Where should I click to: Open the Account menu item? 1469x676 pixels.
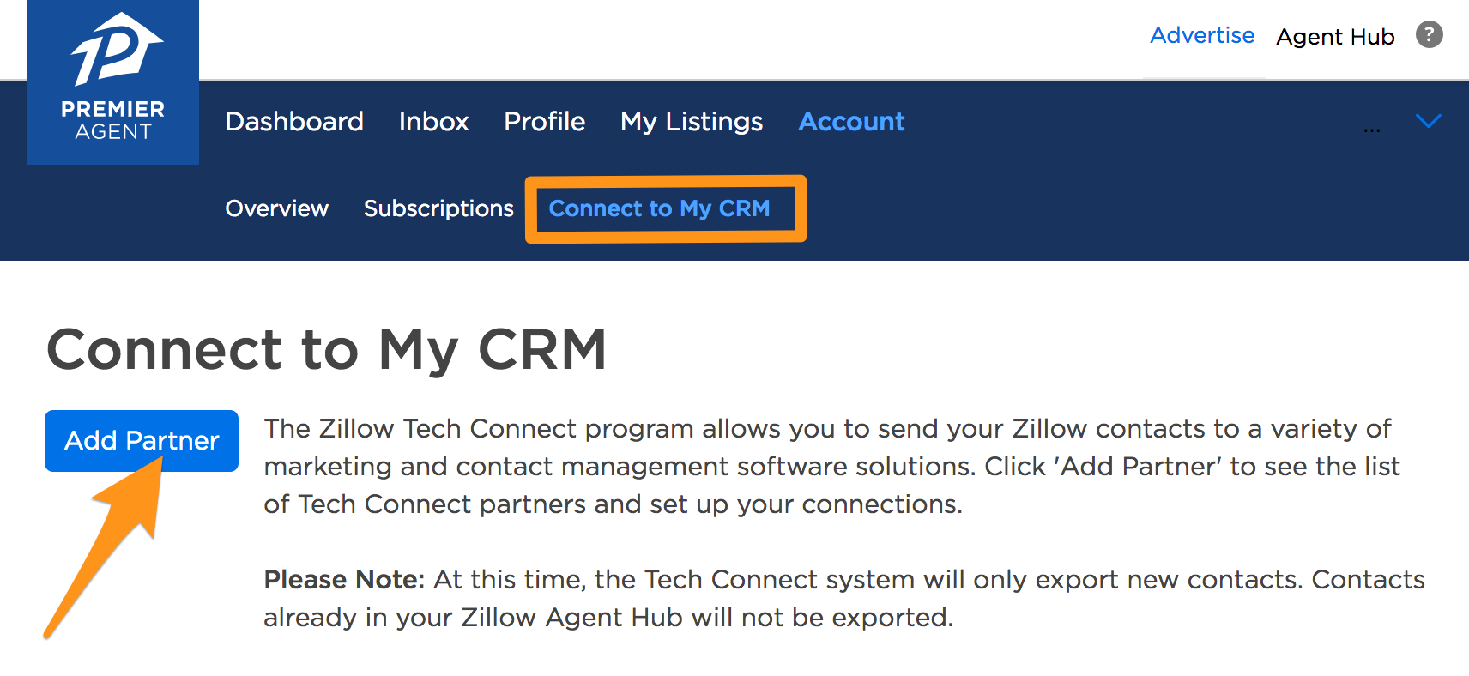[x=851, y=122]
